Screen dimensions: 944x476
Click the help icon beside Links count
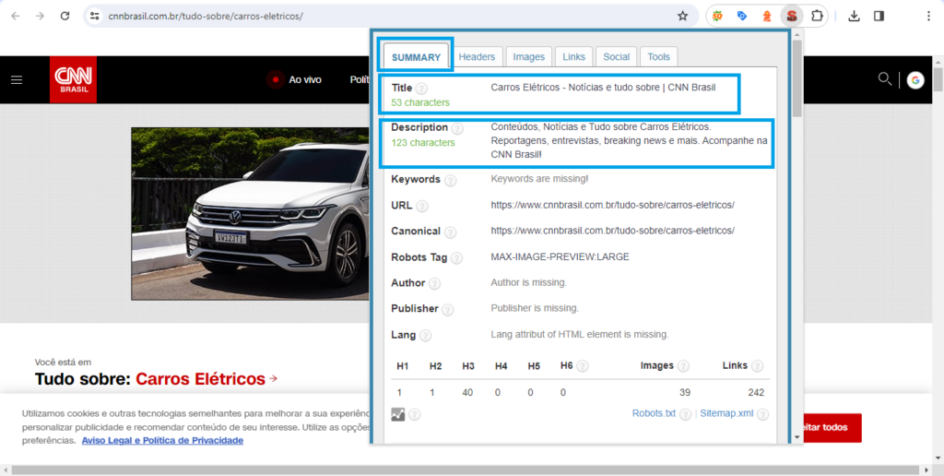click(x=758, y=365)
